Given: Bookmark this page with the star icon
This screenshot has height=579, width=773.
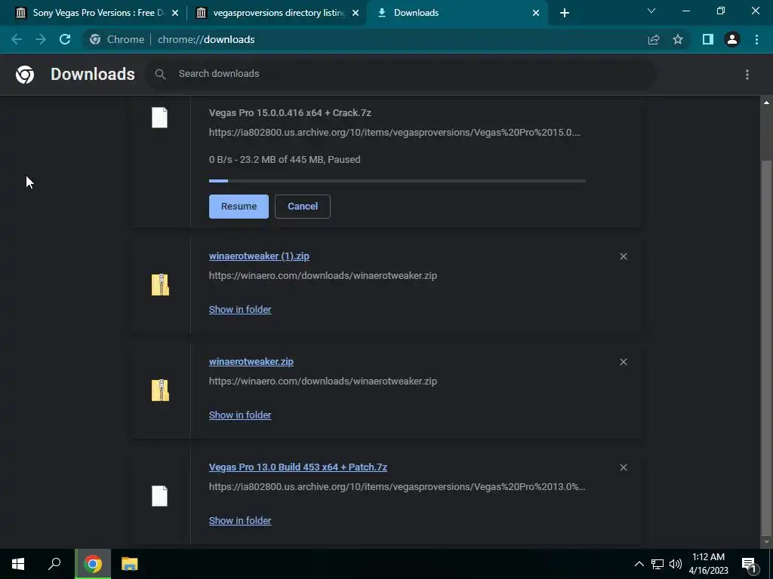Looking at the screenshot, I should [x=678, y=39].
